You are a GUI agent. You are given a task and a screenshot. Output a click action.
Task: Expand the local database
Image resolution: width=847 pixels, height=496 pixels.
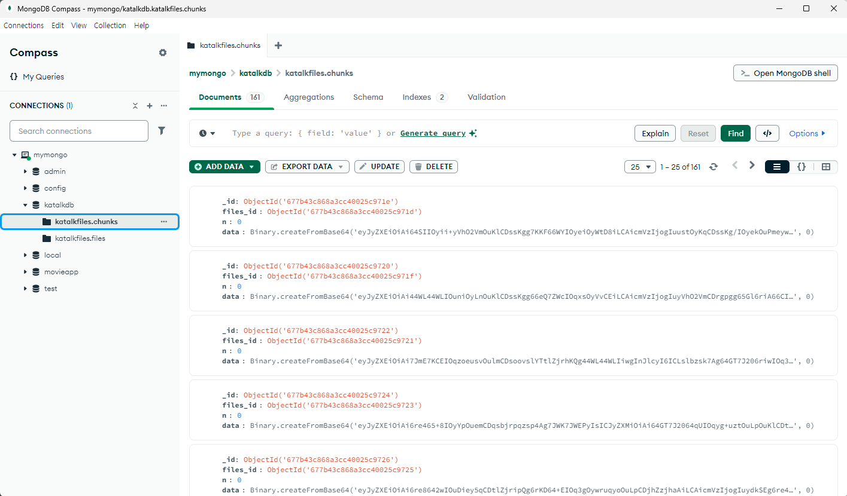coord(25,255)
